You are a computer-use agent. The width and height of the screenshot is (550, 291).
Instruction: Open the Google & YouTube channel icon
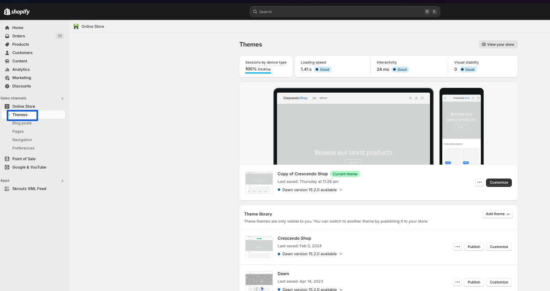click(7, 167)
